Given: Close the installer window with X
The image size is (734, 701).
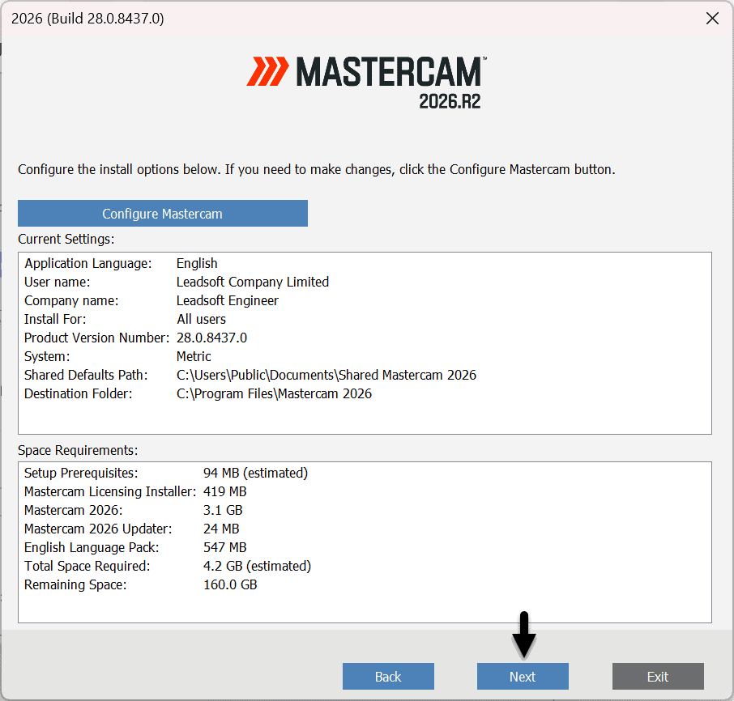Looking at the screenshot, I should pyautogui.click(x=712, y=19).
